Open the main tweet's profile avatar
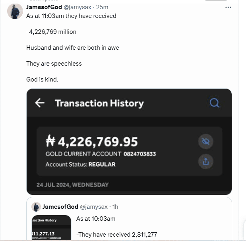 [x=15, y=12]
